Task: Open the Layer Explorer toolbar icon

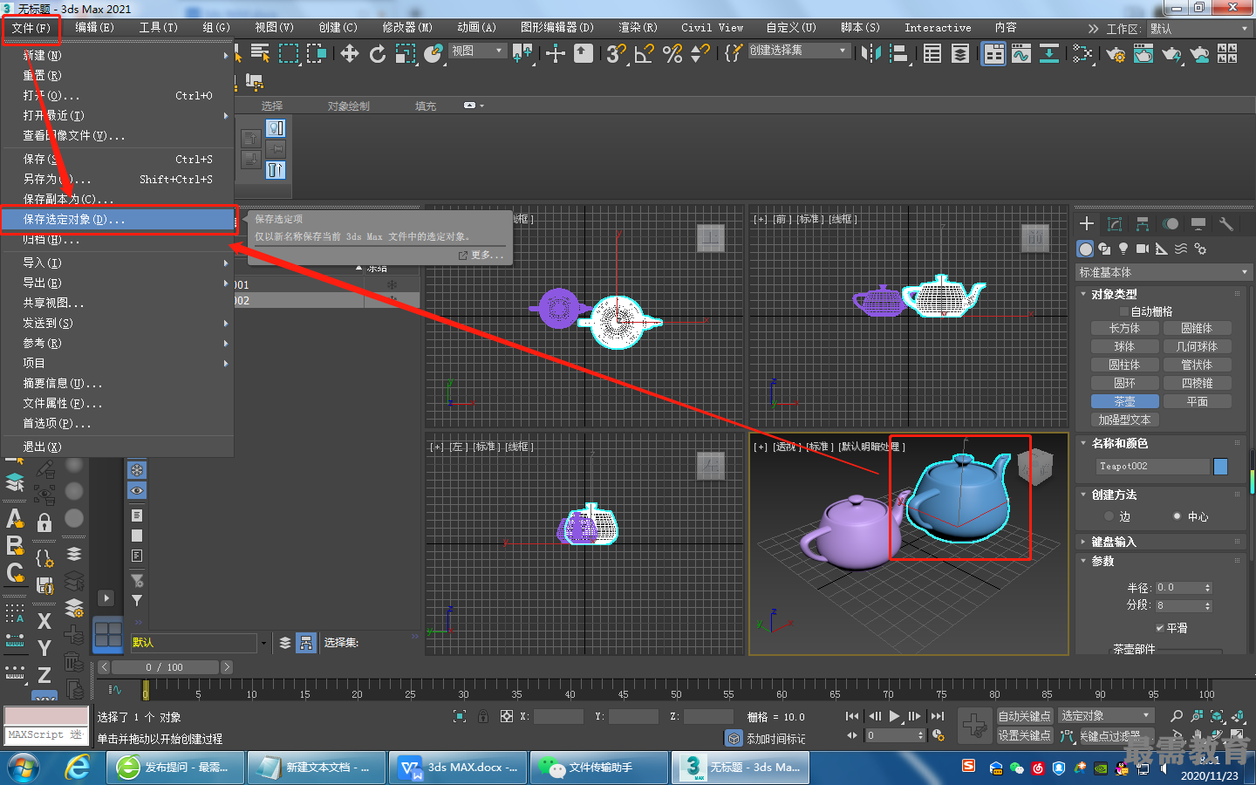Action: (x=960, y=54)
